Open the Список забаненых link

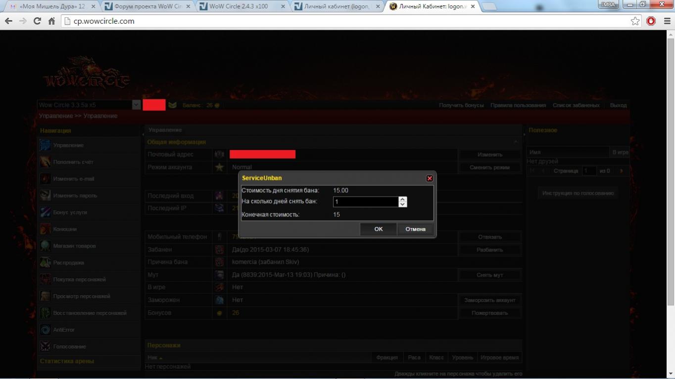click(x=576, y=105)
